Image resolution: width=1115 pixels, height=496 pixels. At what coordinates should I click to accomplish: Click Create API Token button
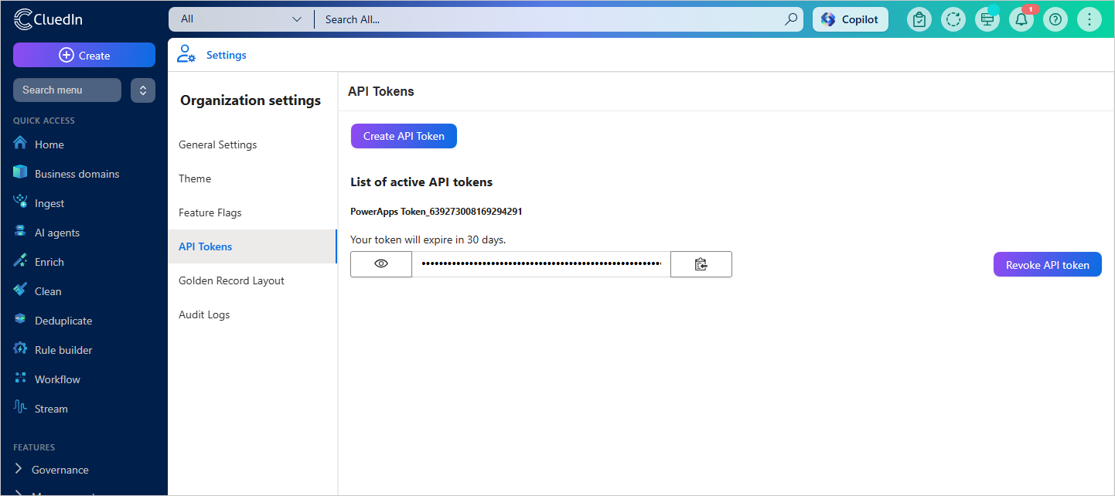point(404,136)
